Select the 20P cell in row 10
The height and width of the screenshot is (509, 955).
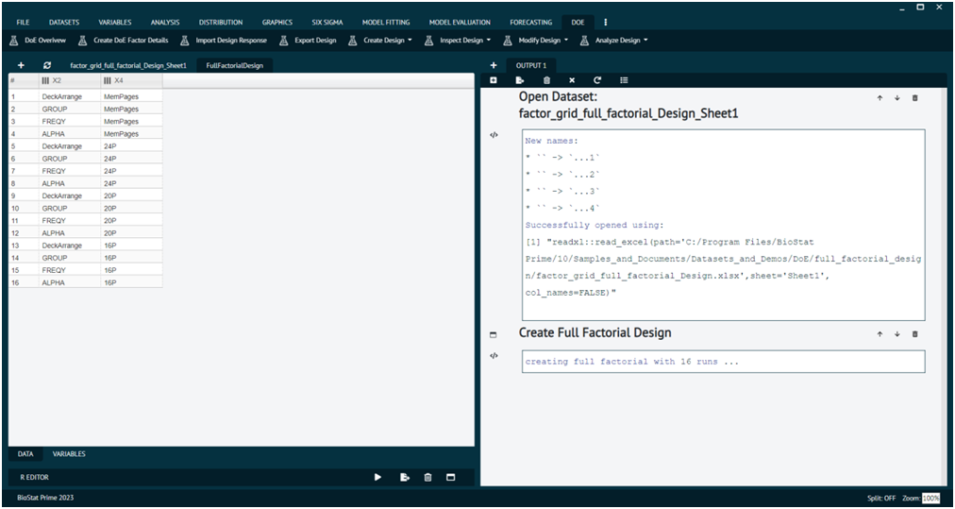pyautogui.click(x=131, y=208)
